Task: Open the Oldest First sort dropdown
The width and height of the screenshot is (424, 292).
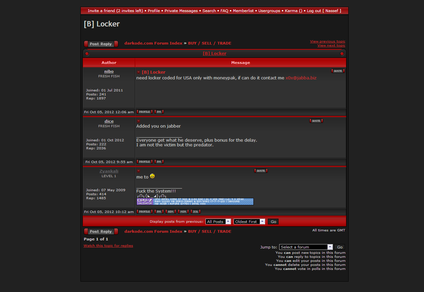Action: click(249, 222)
